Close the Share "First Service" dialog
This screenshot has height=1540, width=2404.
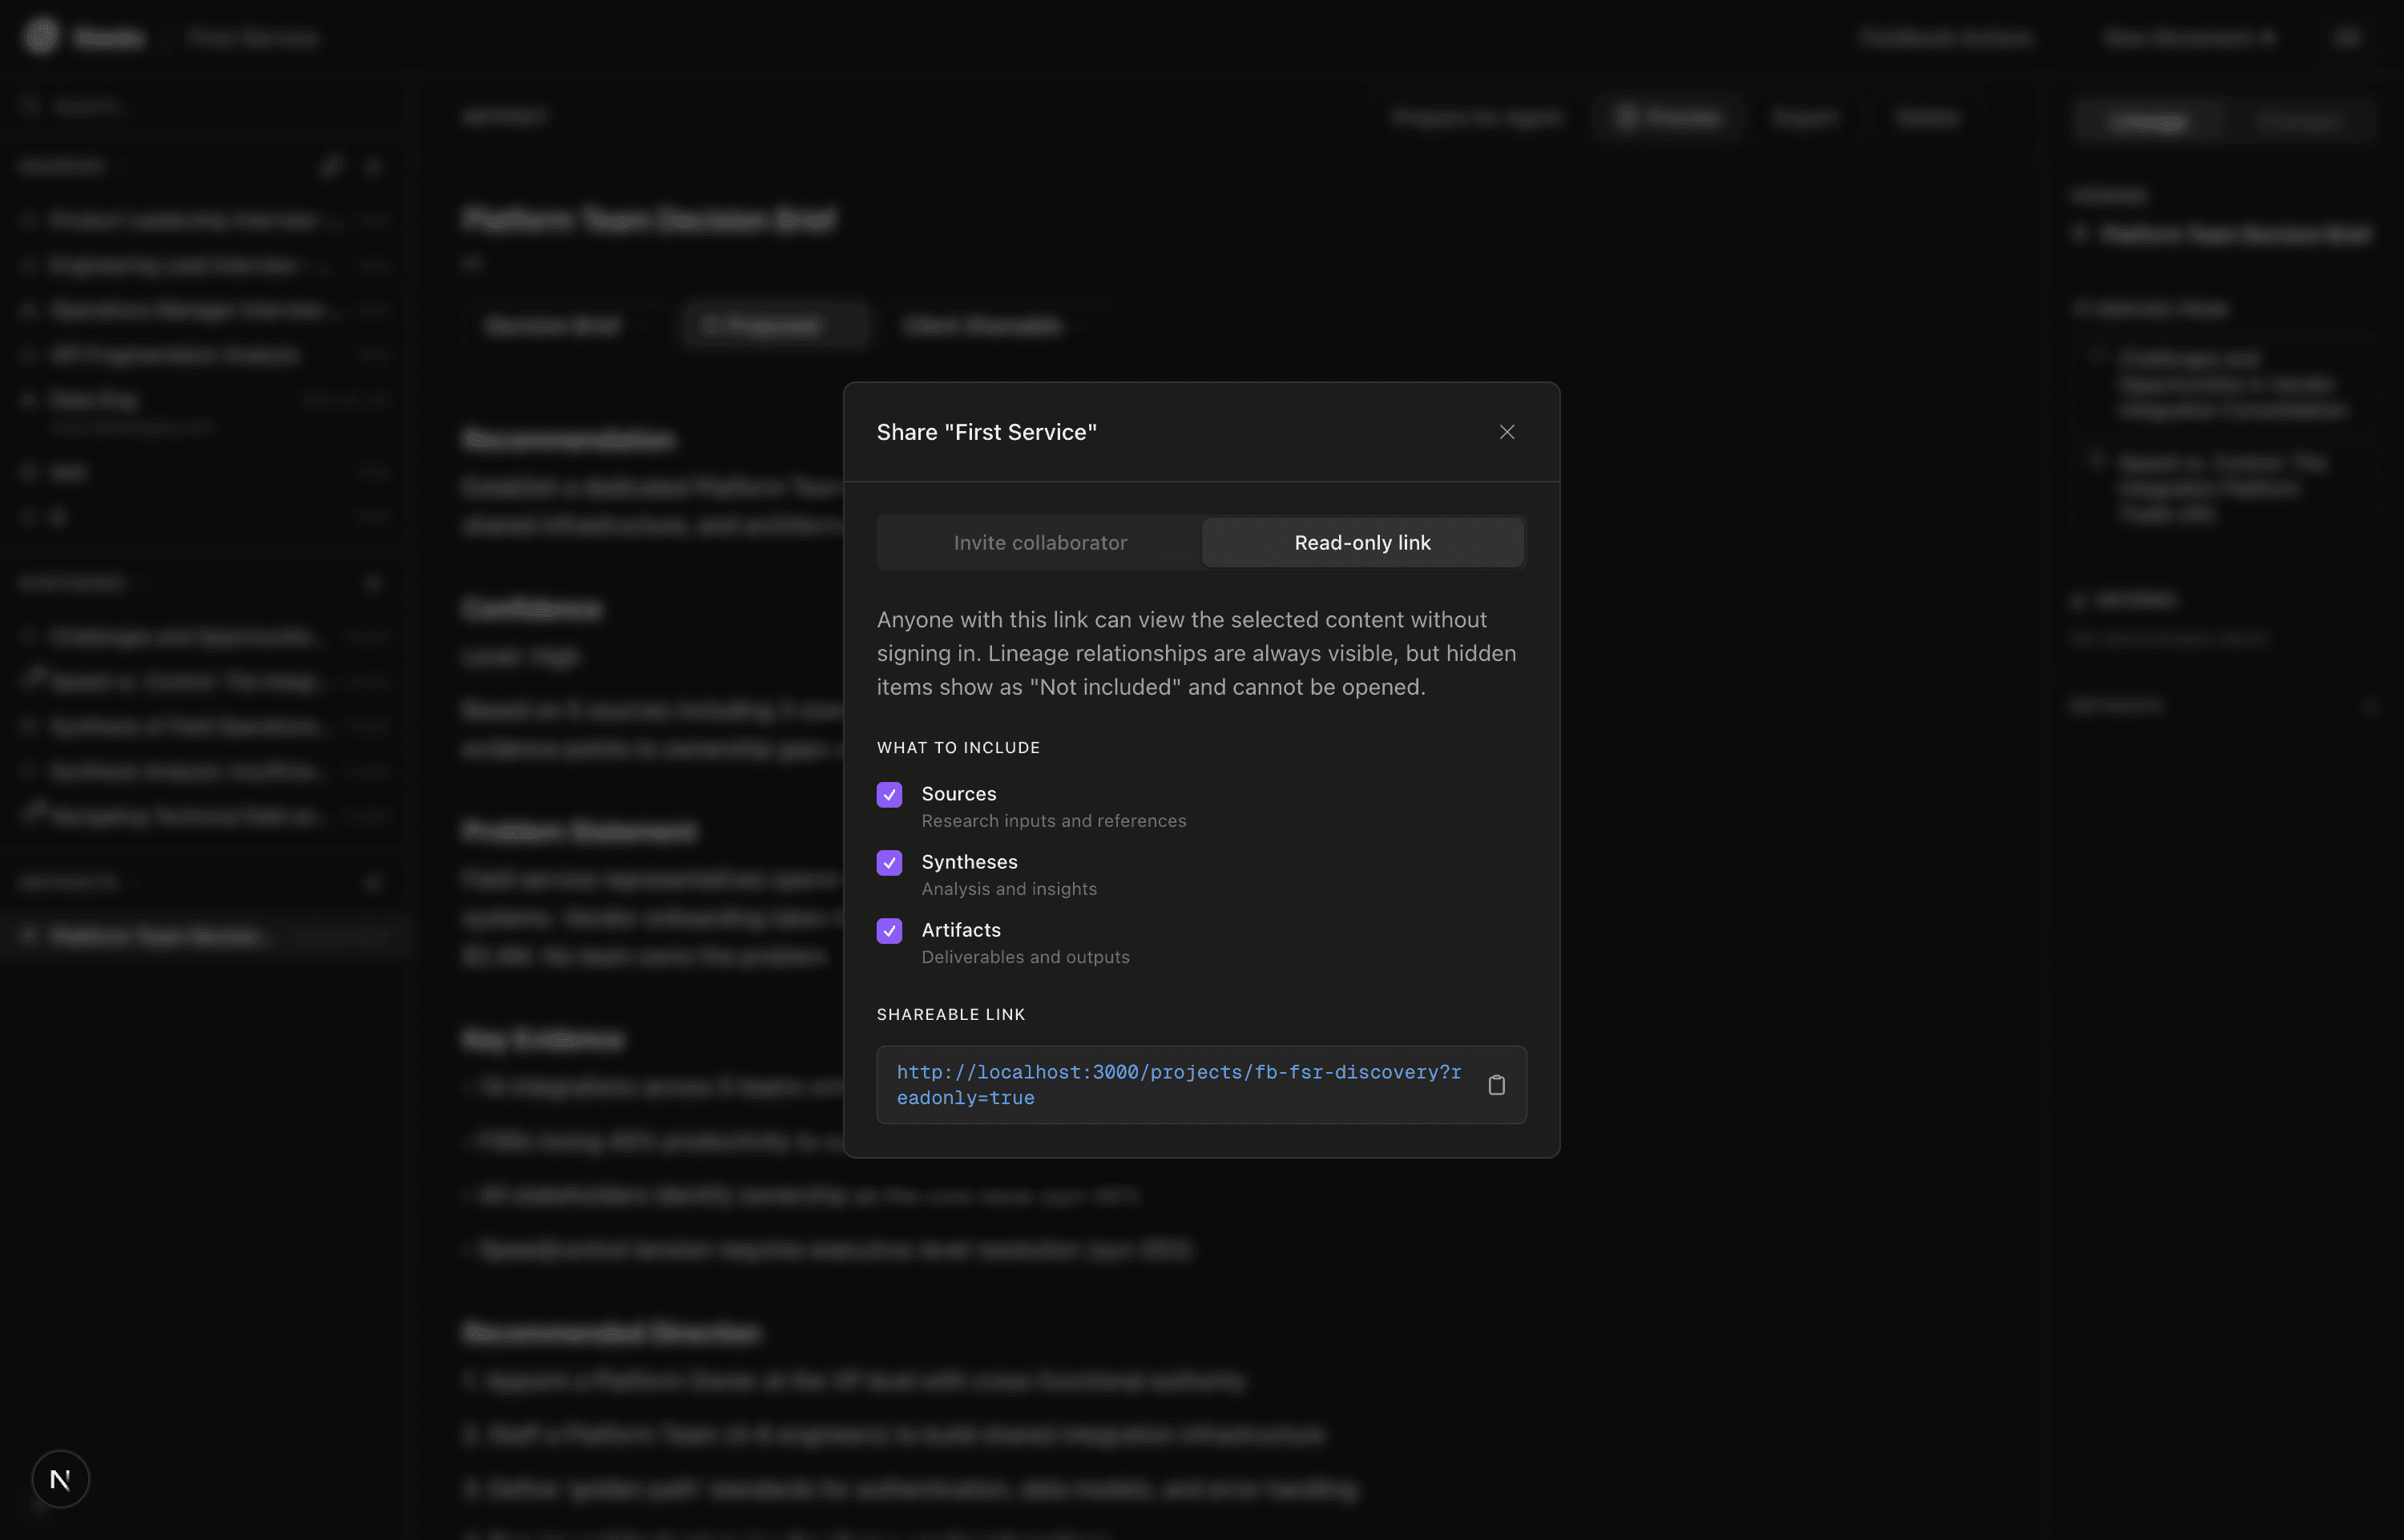[1506, 432]
